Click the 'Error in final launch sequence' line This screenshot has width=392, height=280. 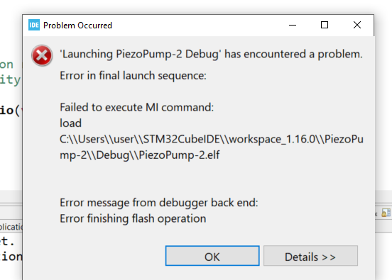pos(133,76)
